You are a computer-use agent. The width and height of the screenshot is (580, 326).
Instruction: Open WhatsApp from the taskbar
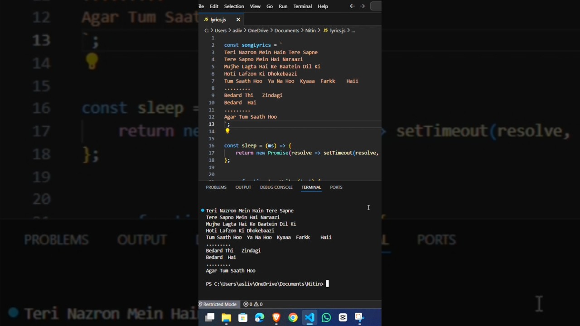[x=326, y=318]
